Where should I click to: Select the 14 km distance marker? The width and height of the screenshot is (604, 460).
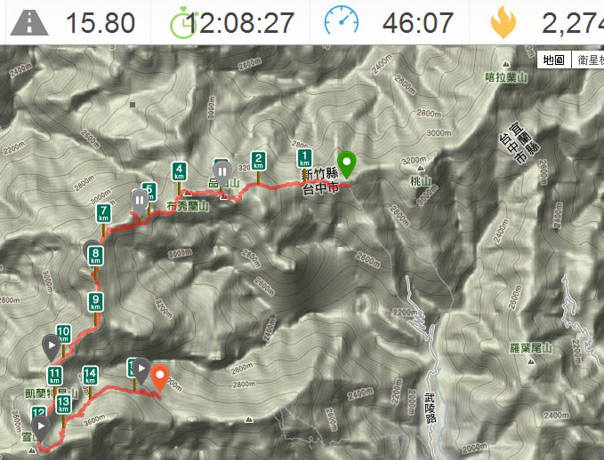click(x=90, y=376)
